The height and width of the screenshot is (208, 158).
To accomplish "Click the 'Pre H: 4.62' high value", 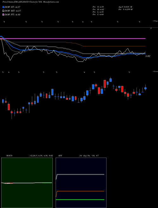I will point(98,9).
